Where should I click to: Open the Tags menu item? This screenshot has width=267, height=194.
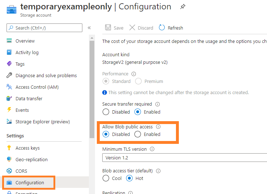tap(20, 64)
